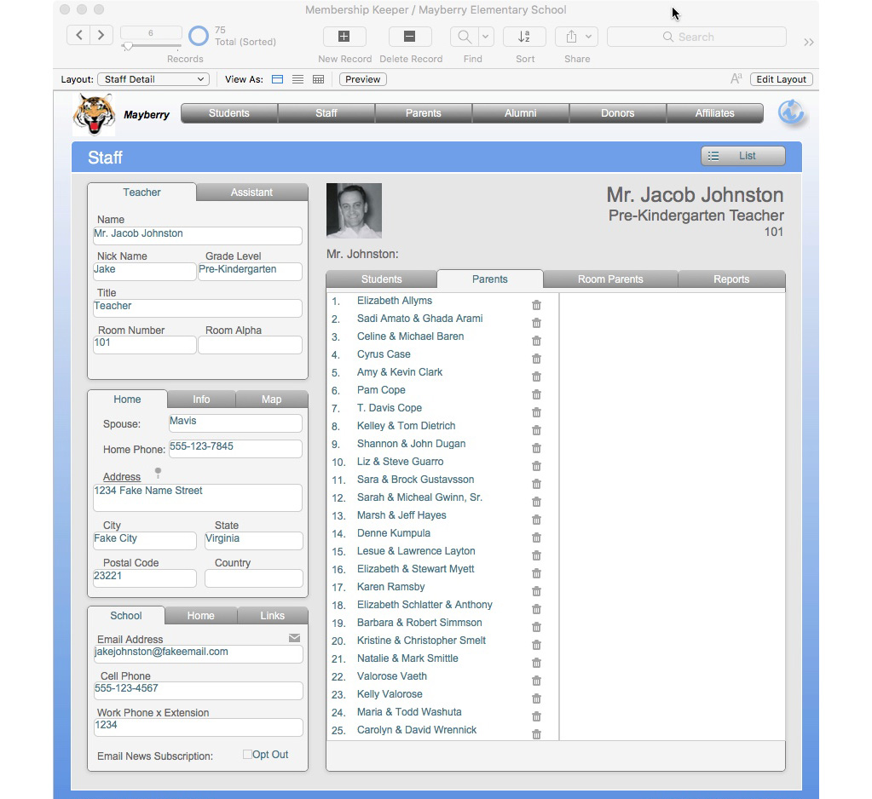Switch to the Map tab
This screenshot has height=799, width=872.
[271, 399]
